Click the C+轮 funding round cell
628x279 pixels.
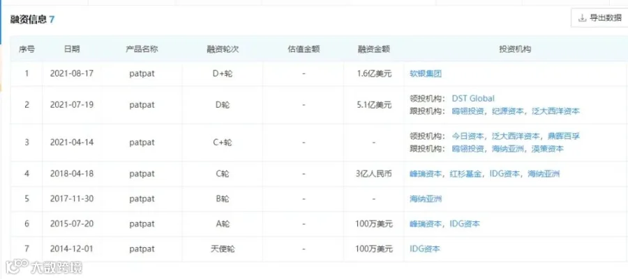point(223,143)
